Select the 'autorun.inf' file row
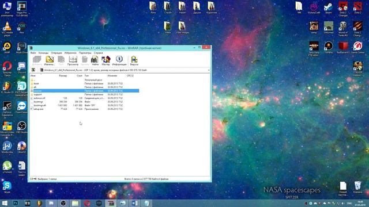This screenshot has width=369, height=207. click(84, 98)
